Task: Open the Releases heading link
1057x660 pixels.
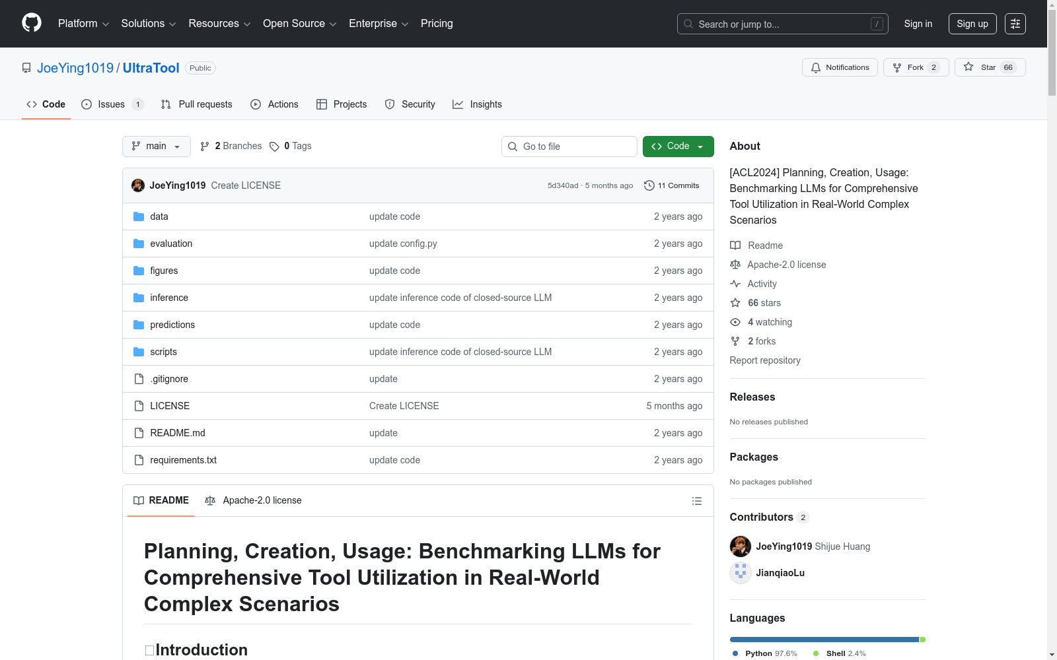Action: pyautogui.click(x=752, y=397)
